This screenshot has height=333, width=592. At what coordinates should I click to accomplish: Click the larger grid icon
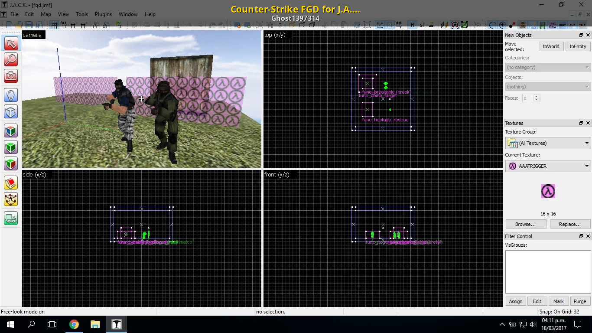click(x=83, y=25)
